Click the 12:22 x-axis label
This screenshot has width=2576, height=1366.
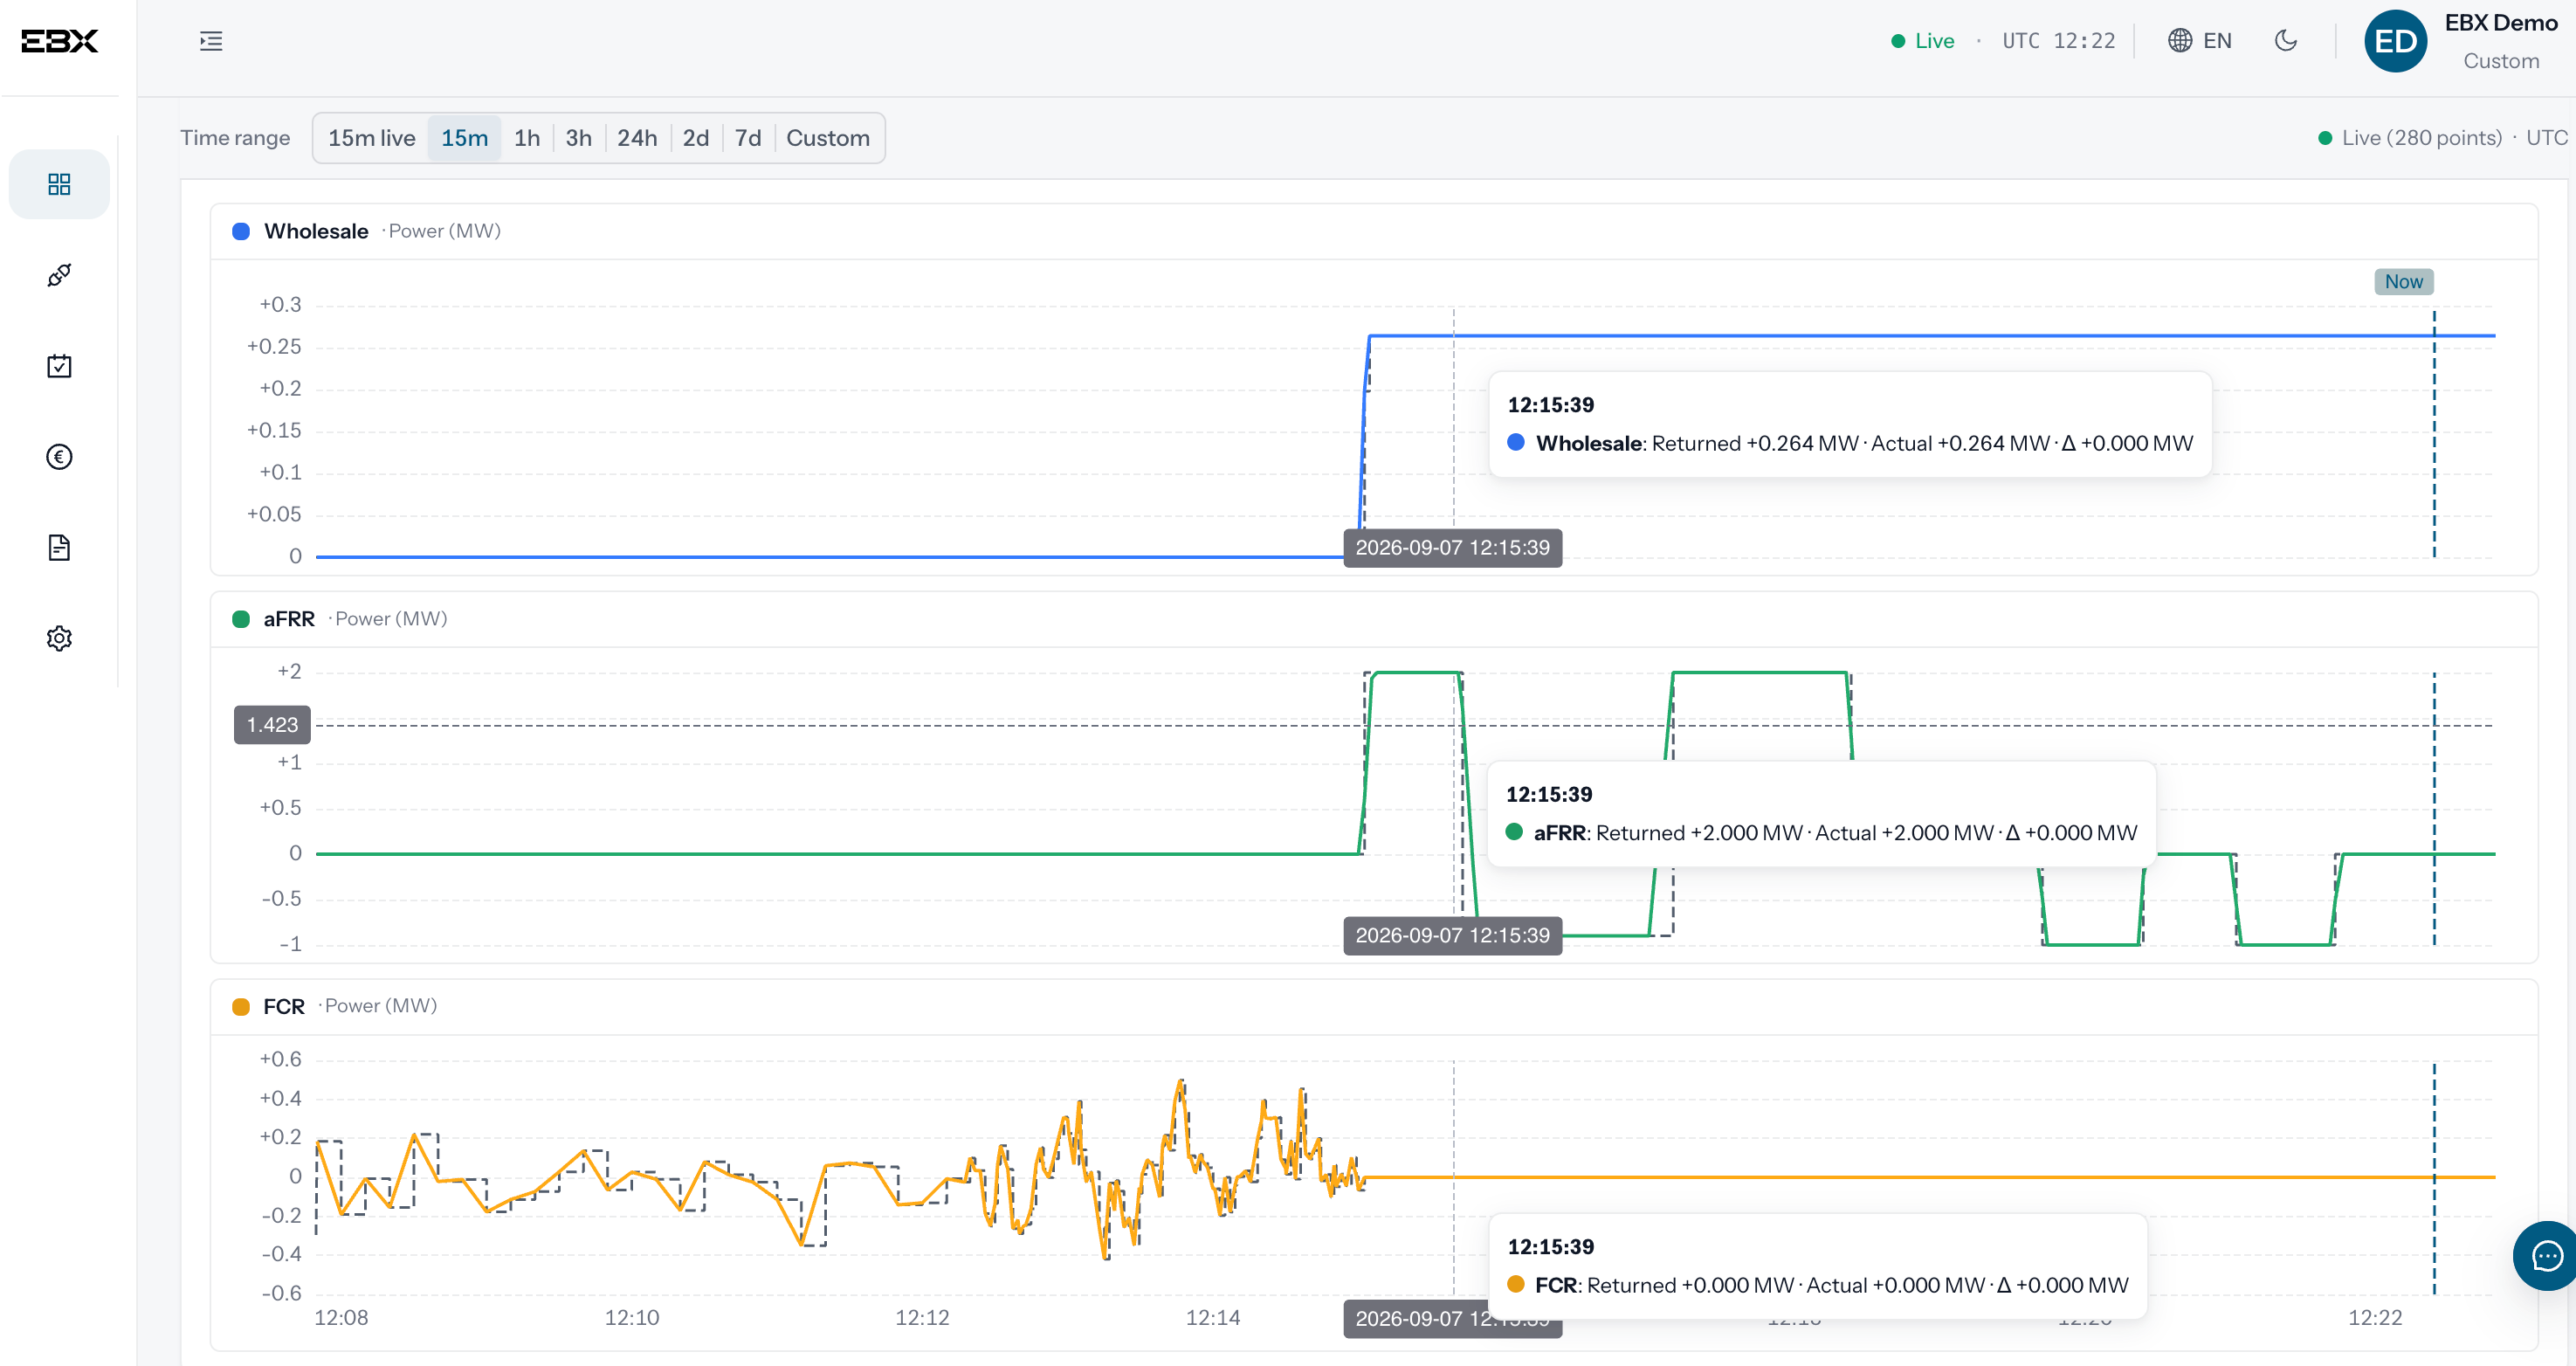(x=2375, y=1318)
